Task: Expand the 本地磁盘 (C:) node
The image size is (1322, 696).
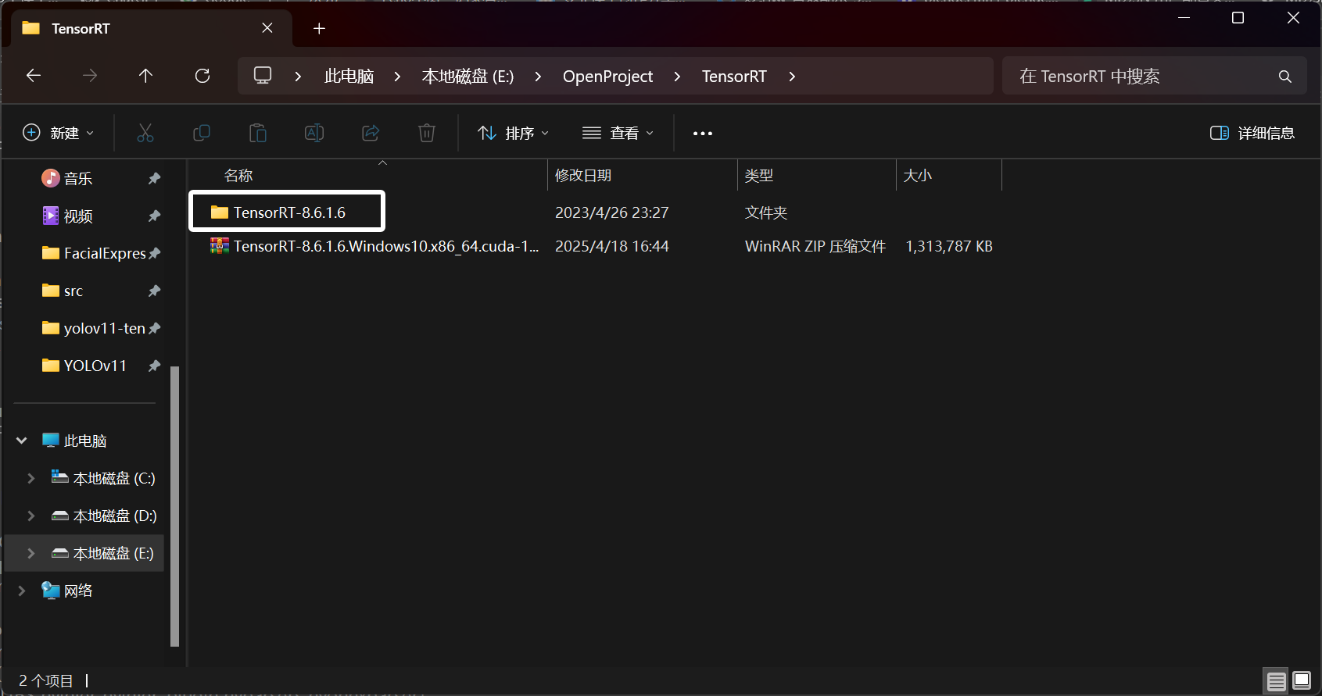Action: [31, 478]
